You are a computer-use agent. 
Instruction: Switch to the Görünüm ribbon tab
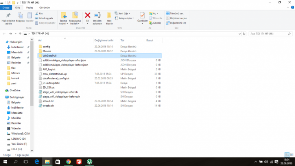tap(44, 7)
